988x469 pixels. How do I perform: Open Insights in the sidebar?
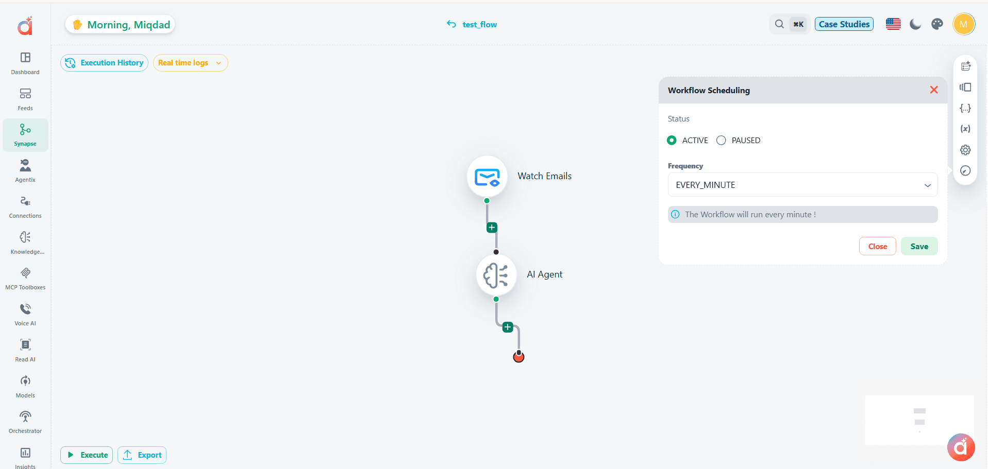(25, 458)
